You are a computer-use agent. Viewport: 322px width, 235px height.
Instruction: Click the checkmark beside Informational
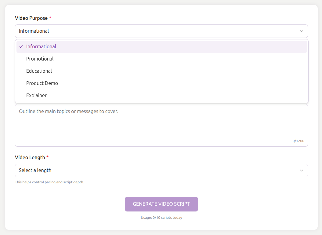[x=21, y=46]
